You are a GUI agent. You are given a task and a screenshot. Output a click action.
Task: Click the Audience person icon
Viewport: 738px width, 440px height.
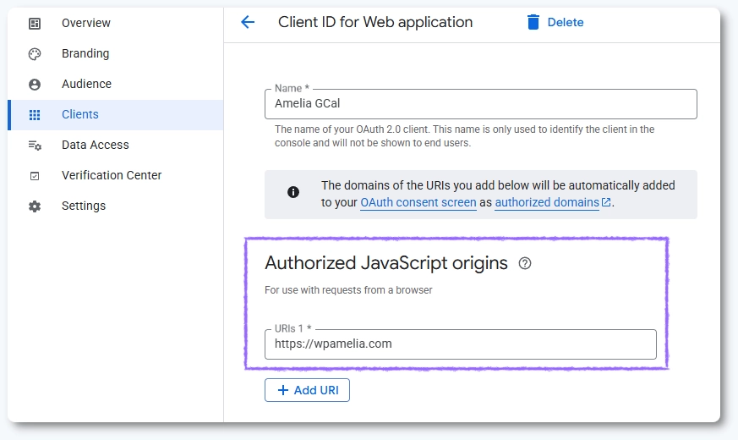pyautogui.click(x=35, y=85)
